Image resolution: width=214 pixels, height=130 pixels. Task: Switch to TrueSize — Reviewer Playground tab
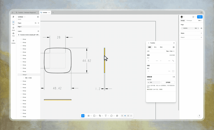27,12
